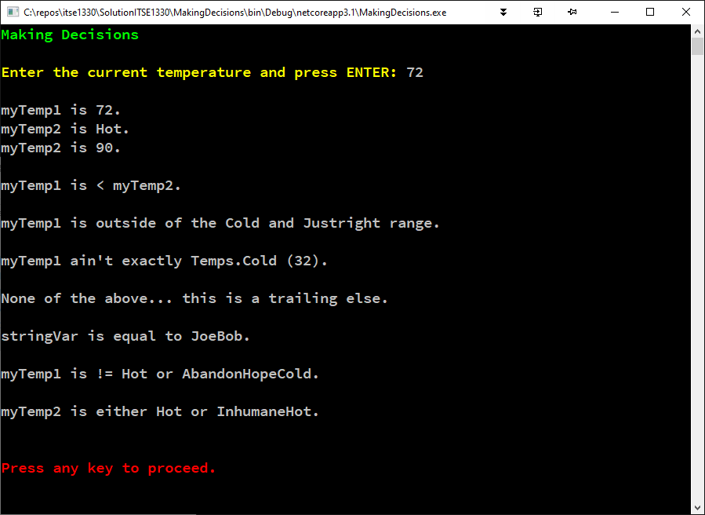Click the "myTemp1 is < myTemp2." line
Image resolution: width=705 pixels, height=515 pixels.
tap(91, 185)
